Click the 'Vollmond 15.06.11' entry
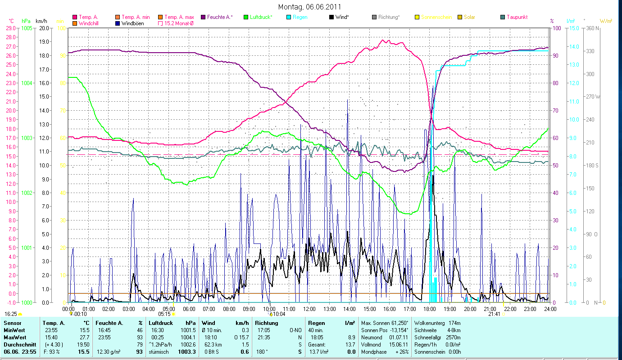The width and height of the screenshot is (622, 360). click(384, 344)
